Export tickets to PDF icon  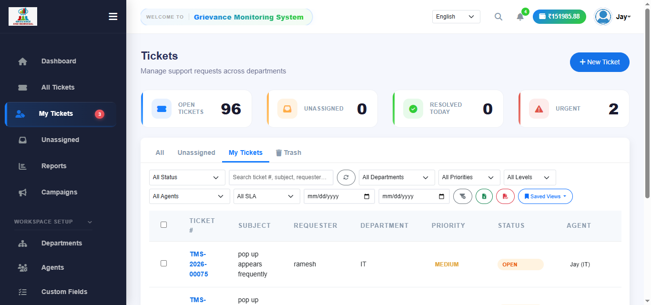point(505,196)
